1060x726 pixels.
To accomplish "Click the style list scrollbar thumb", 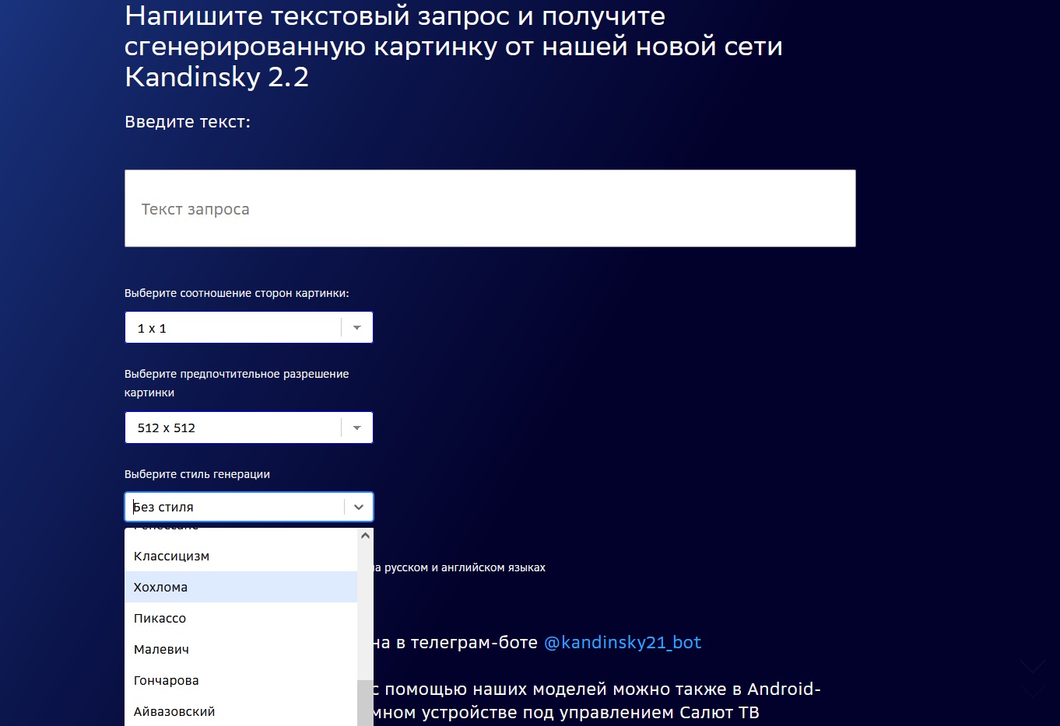I will click(365, 703).
